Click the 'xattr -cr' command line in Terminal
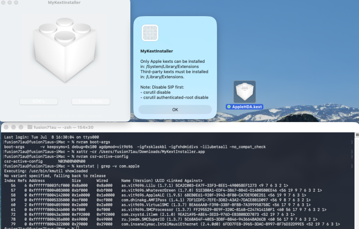The height and width of the screenshot is (229, 359). (104, 151)
